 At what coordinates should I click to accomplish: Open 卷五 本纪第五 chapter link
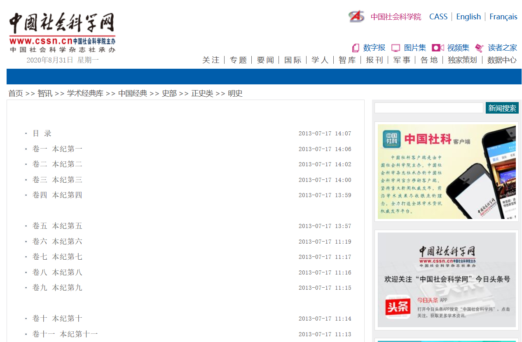[57, 226]
